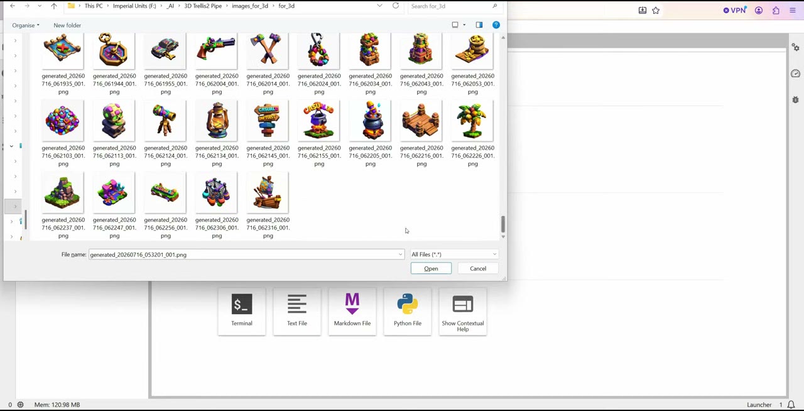Create a new Text File
The width and height of the screenshot is (804, 411).
[x=297, y=311]
